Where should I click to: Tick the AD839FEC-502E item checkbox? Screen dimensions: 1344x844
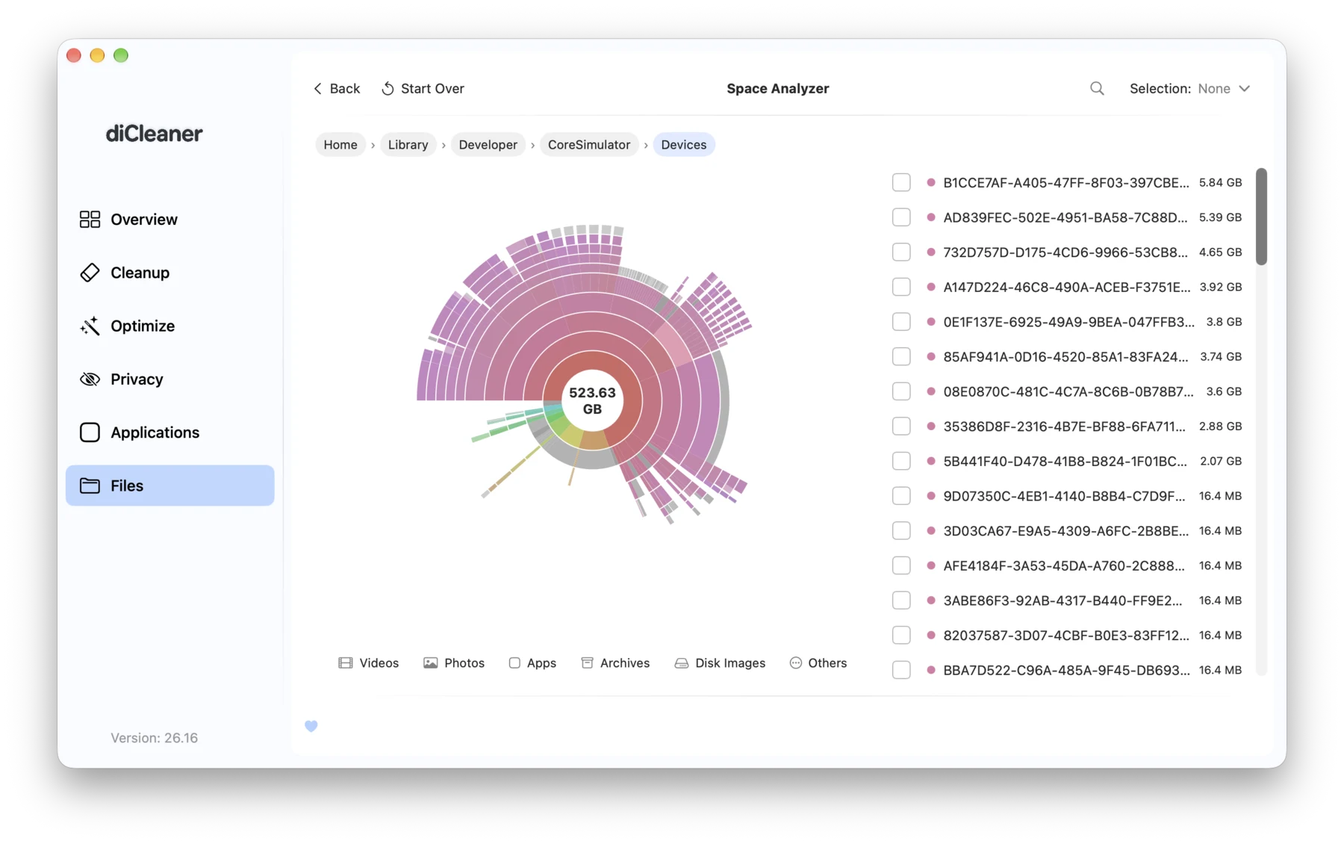[901, 217]
